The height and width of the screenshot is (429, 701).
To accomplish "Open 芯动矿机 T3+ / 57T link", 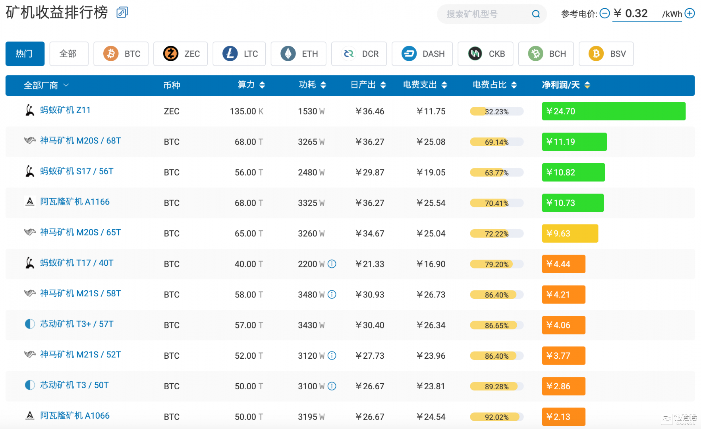I will [77, 324].
